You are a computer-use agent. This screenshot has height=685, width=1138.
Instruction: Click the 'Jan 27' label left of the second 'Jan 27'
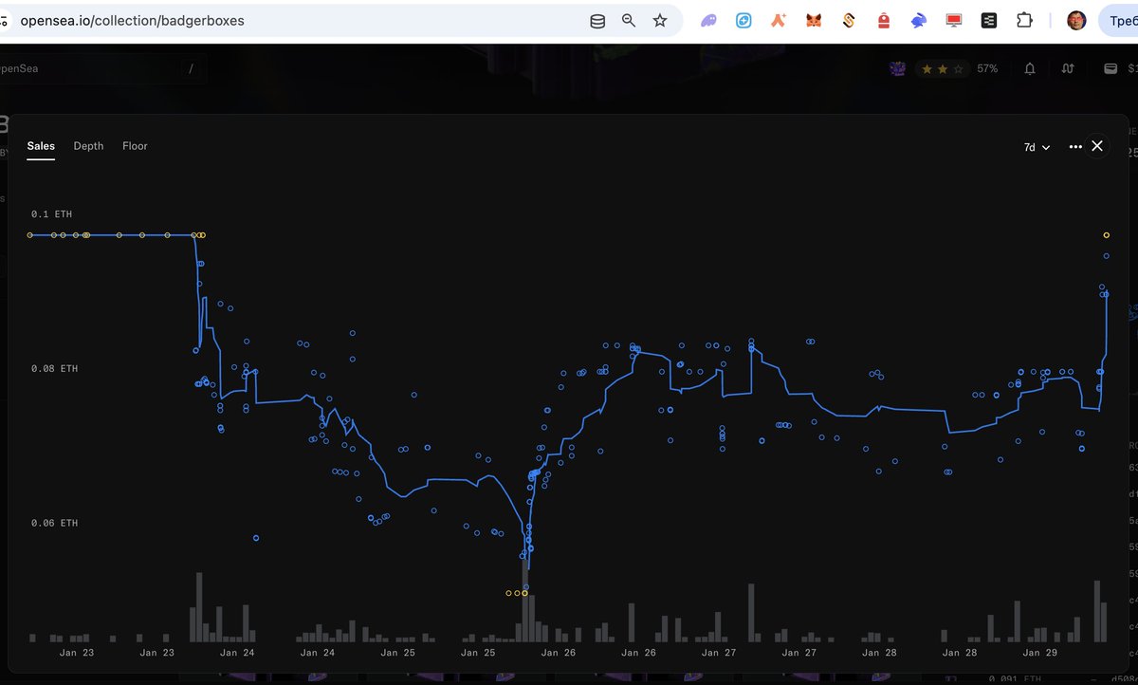(718, 653)
